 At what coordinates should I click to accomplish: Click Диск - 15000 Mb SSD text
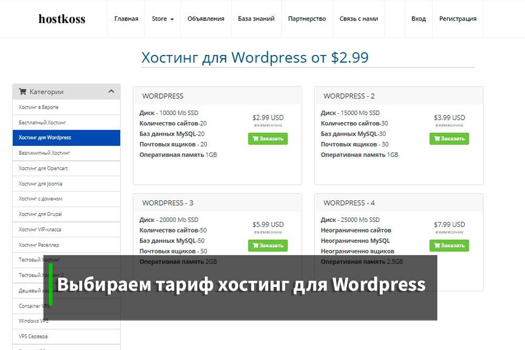350,113
